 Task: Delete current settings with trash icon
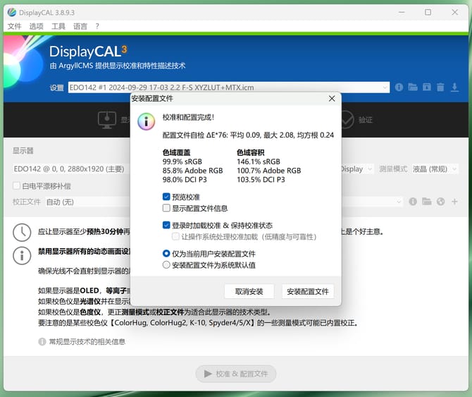click(x=440, y=87)
